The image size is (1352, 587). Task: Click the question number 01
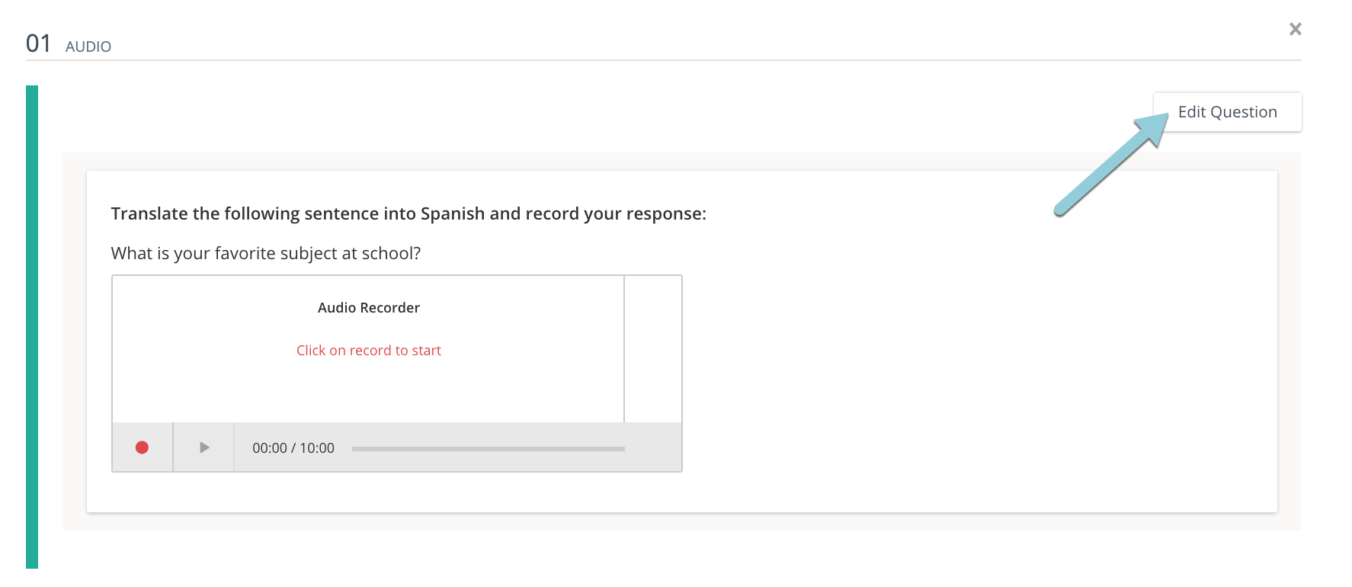(x=38, y=43)
